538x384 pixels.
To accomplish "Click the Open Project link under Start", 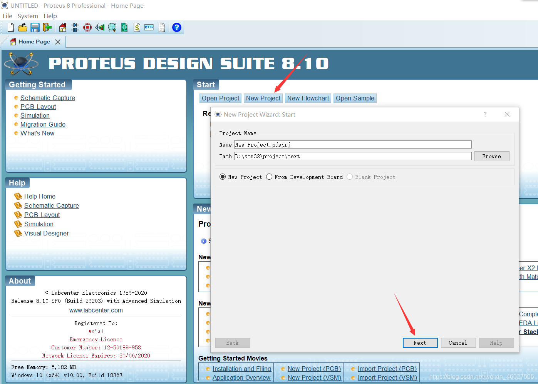I will click(x=221, y=98).
